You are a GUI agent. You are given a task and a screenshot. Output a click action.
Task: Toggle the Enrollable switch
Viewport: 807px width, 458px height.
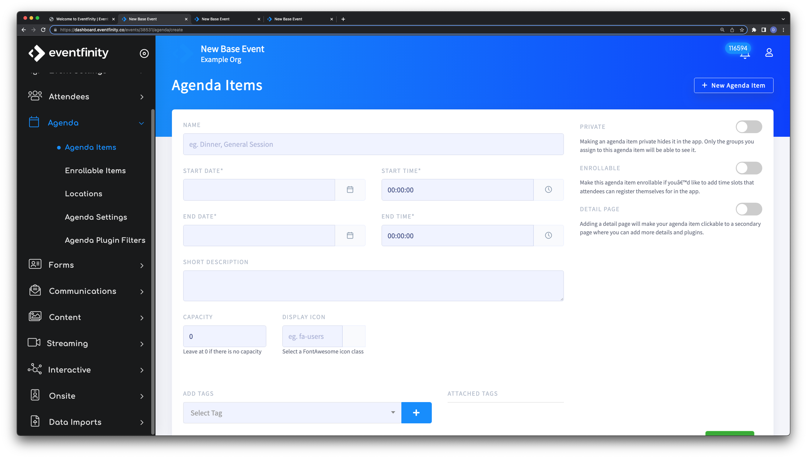click(749, 168)
